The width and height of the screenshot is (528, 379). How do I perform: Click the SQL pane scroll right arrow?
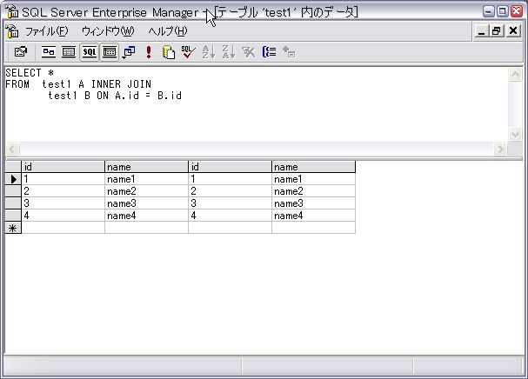pos(500,150)
